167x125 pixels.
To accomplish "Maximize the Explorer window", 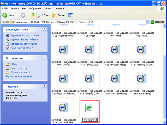I will 159,4.
